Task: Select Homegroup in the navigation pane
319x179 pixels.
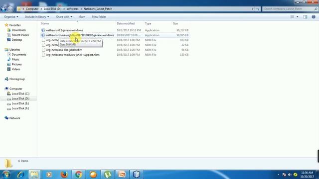Action: [17, 79]
